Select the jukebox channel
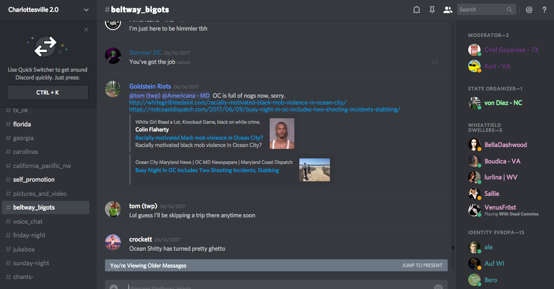The image size is (554, 289). (24, 249)
